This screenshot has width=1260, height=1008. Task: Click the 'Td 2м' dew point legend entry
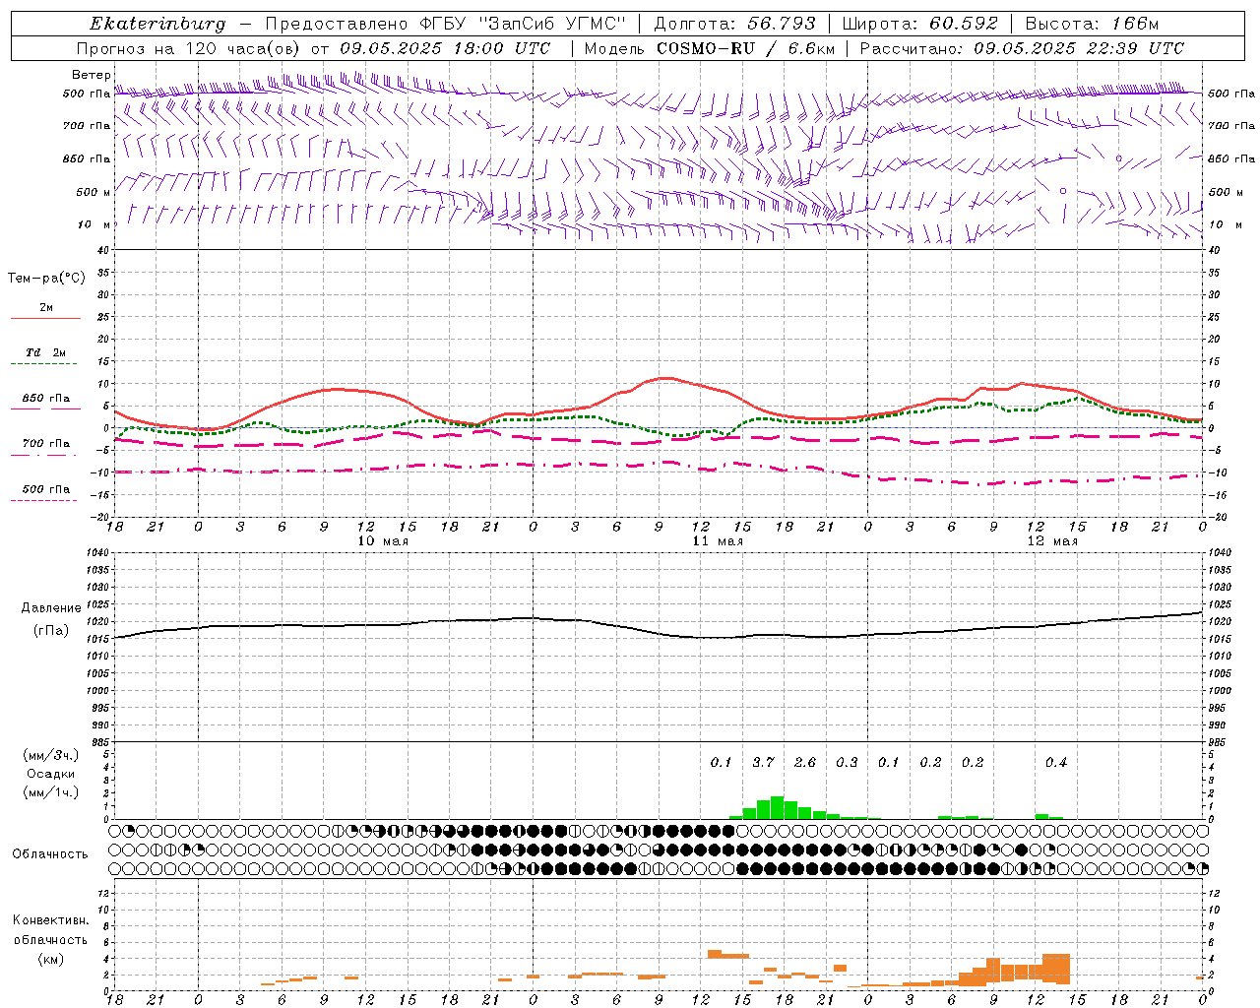(x=45, y=352)
